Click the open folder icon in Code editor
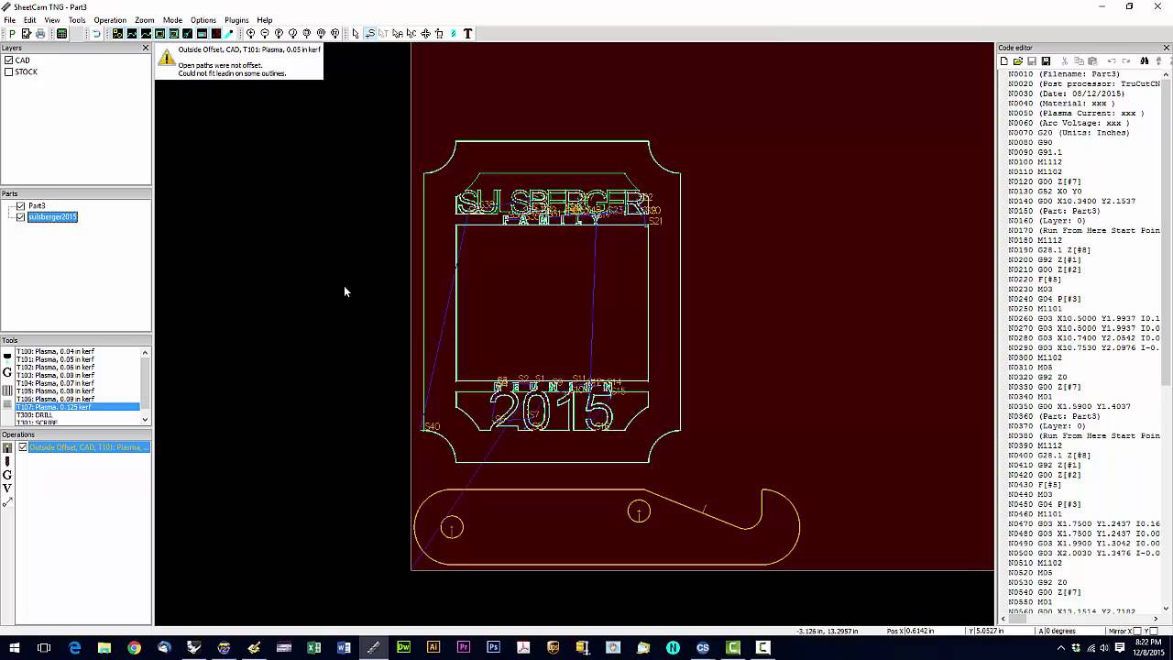 click(1018, 60)
